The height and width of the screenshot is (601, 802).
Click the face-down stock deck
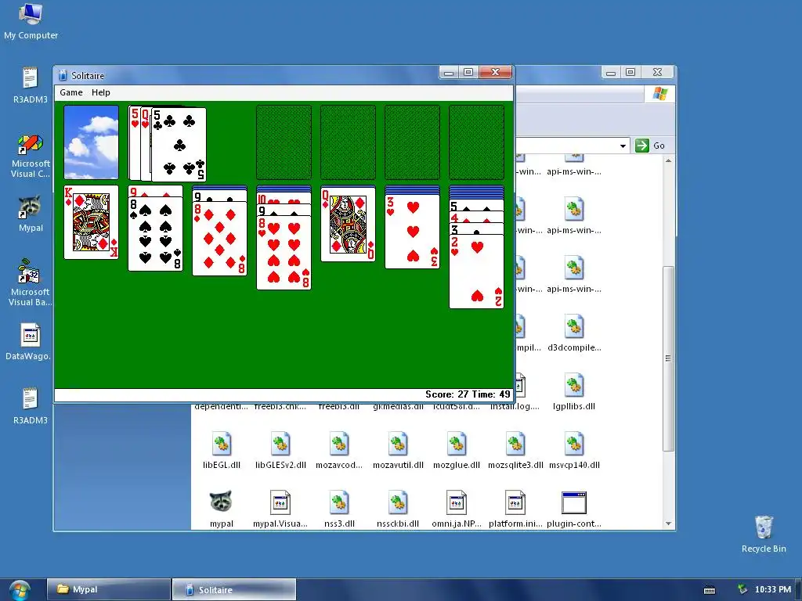pyautogui.click(x=91, y=142)
